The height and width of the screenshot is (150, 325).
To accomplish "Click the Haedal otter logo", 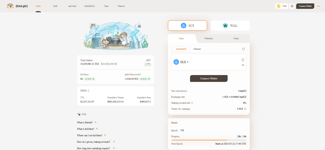I will coord(17,6).
